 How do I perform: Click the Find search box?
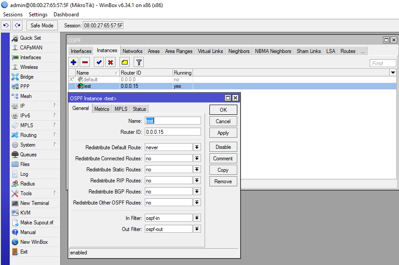(x=383, y=63)
